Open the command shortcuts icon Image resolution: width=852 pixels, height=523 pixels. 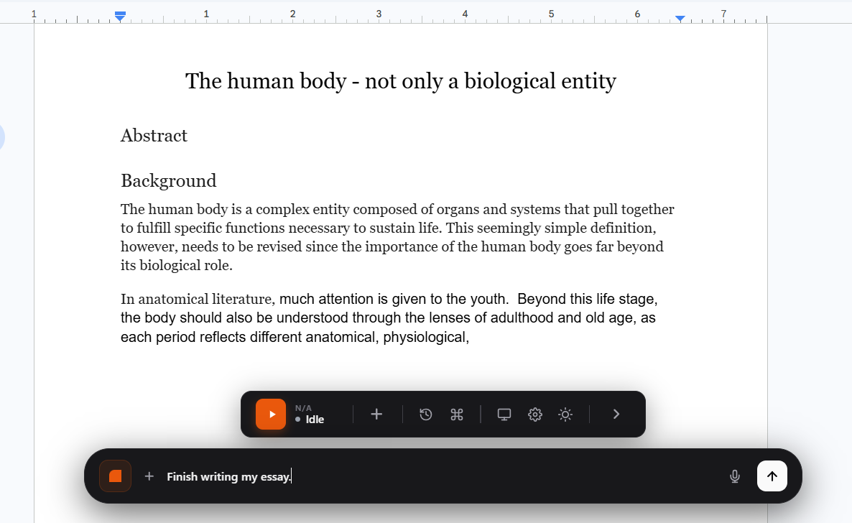tap(457, 415)
